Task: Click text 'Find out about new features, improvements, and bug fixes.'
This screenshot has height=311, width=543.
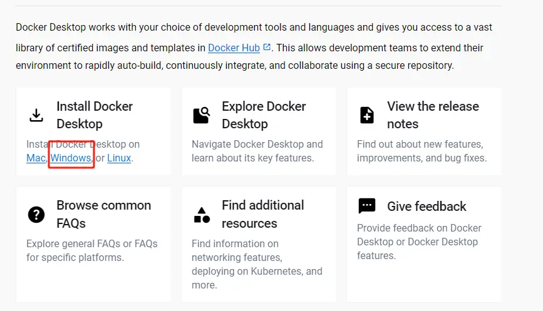Action: [421, 151]
